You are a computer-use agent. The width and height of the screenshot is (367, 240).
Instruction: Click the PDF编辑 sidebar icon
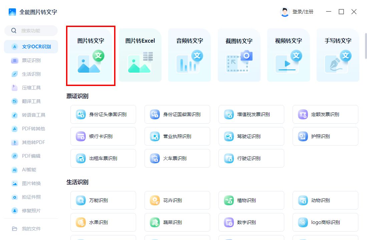[14, 156]
